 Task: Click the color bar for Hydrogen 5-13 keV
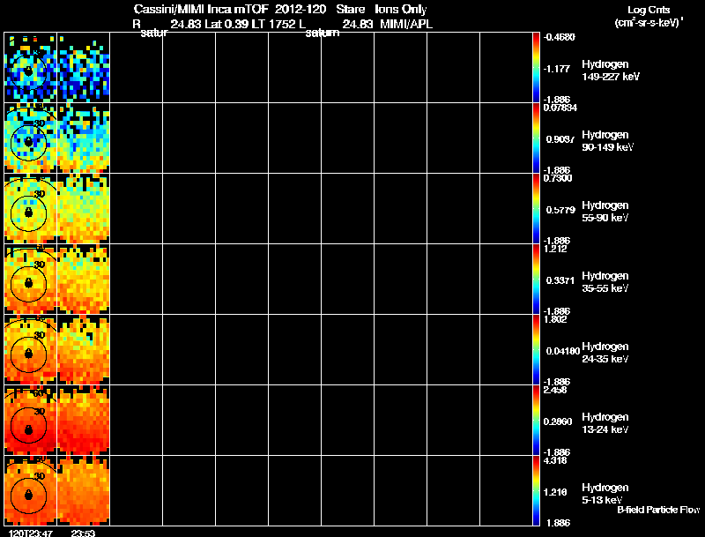point(536,491)
